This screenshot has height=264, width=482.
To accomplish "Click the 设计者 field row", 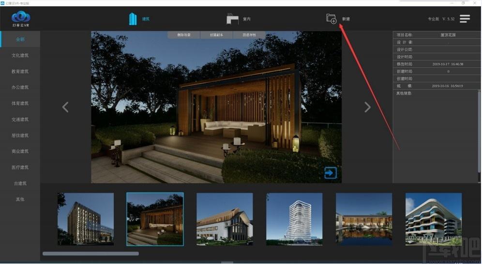I will coord(437,42).
